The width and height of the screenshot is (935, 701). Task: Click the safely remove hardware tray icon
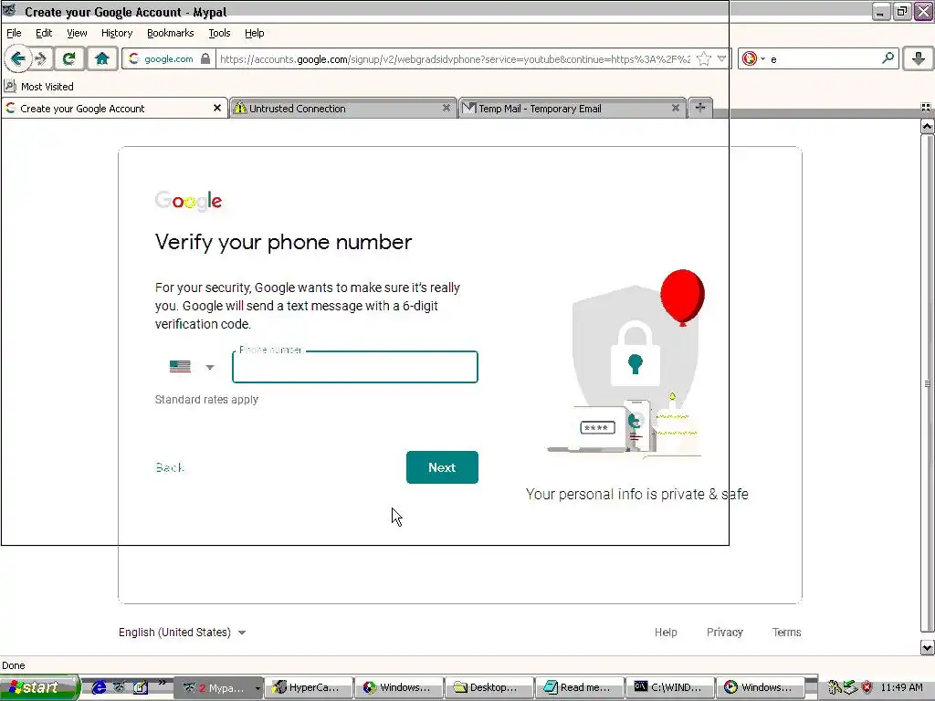850,687
